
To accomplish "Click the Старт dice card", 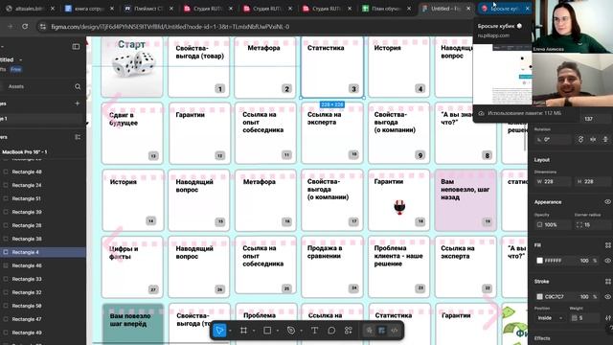I will point(132,67).
